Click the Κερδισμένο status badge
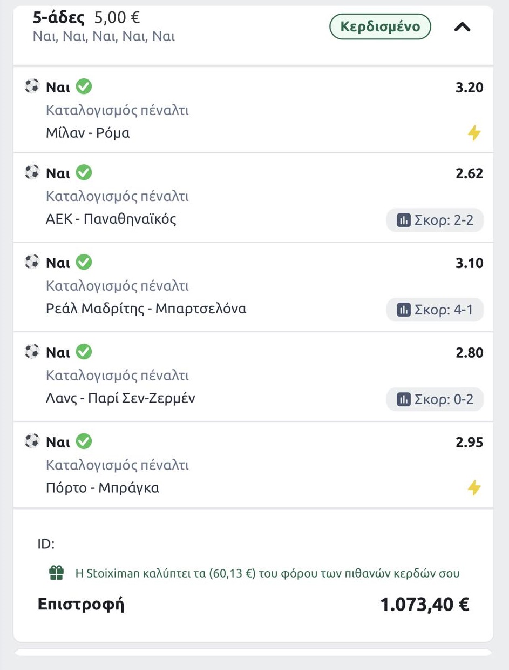The width and height of the screenshot is (509, 670). coord(380,27)
